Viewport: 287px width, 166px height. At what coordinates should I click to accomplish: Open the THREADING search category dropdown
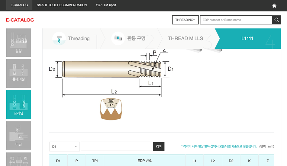coord(185,20)
